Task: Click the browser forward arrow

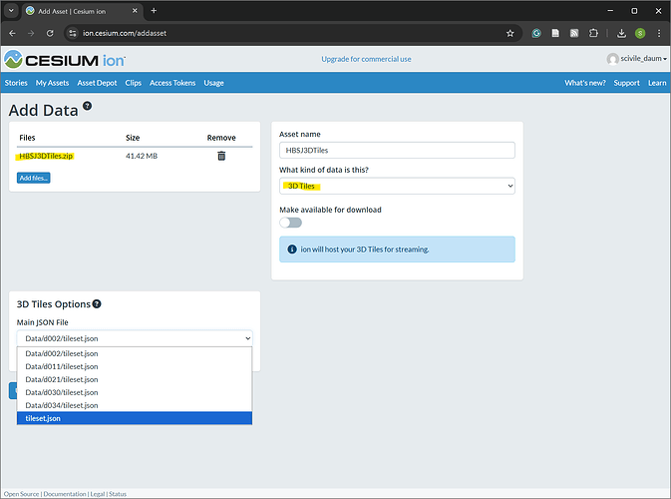Action: click(x=31, y=33)
